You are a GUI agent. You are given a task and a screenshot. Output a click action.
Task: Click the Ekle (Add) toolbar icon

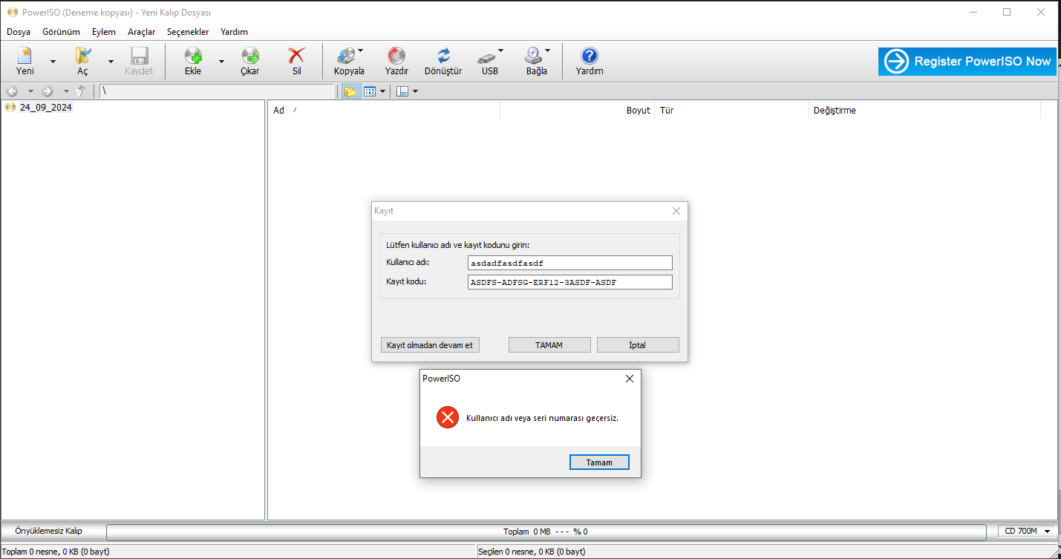click(193, 61)
